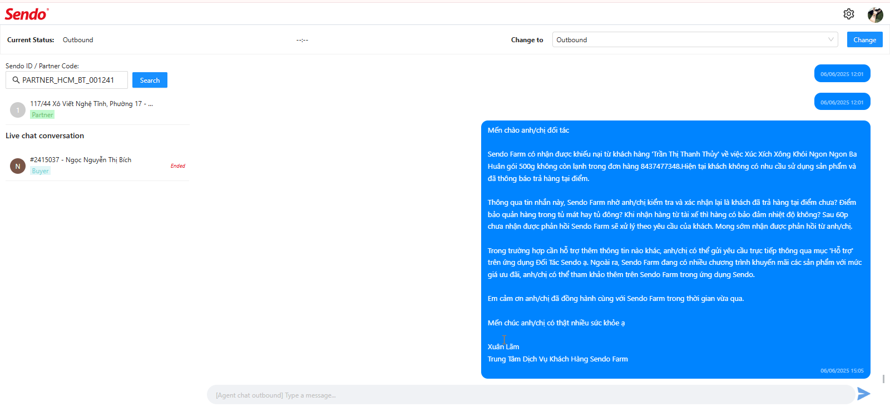Send message with paper plane icon
890x407 pixels.
(x=863, y=394)
